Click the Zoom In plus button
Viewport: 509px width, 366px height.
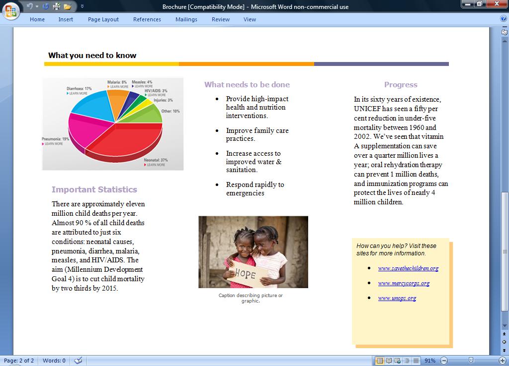tap(504, 361)
